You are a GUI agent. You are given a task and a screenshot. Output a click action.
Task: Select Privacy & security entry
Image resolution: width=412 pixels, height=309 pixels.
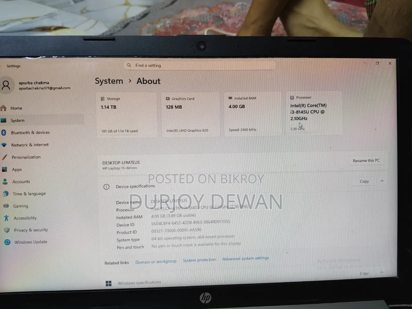(x=31, y=230)
